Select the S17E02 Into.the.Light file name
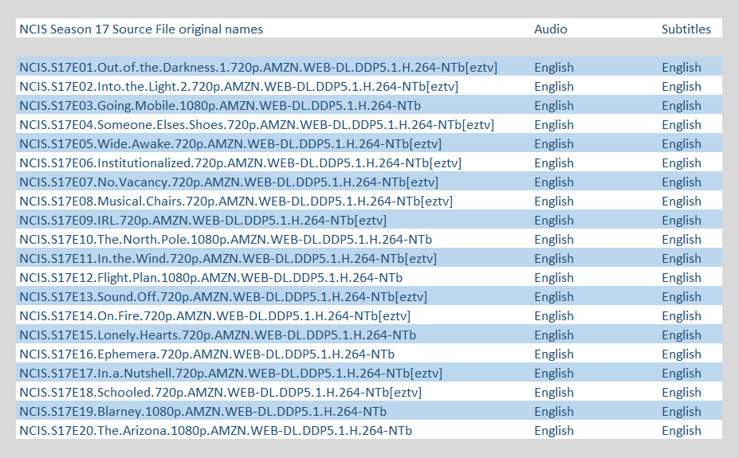This screenshot has width=739, height=458. (239, 87)
